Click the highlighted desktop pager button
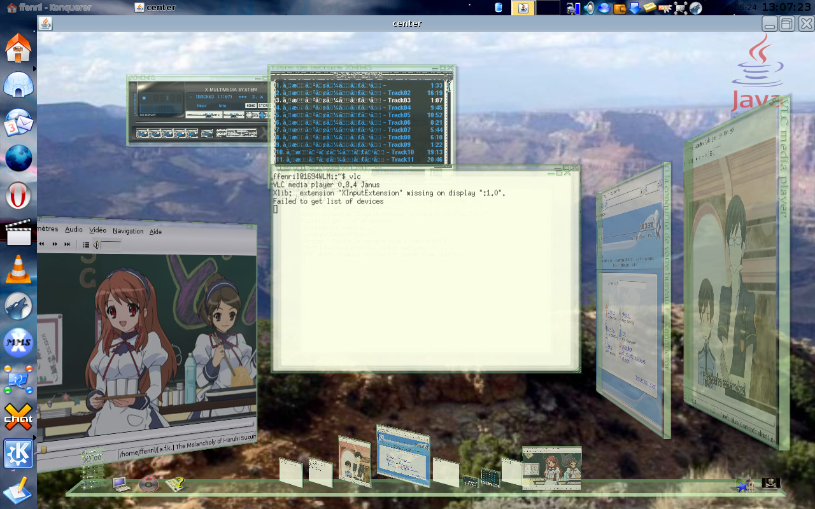 523,8
